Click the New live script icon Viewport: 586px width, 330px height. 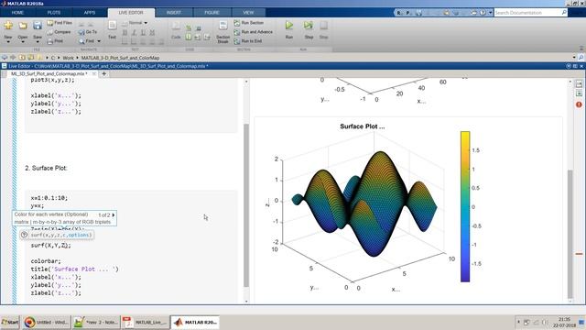[x=8, y=26]
